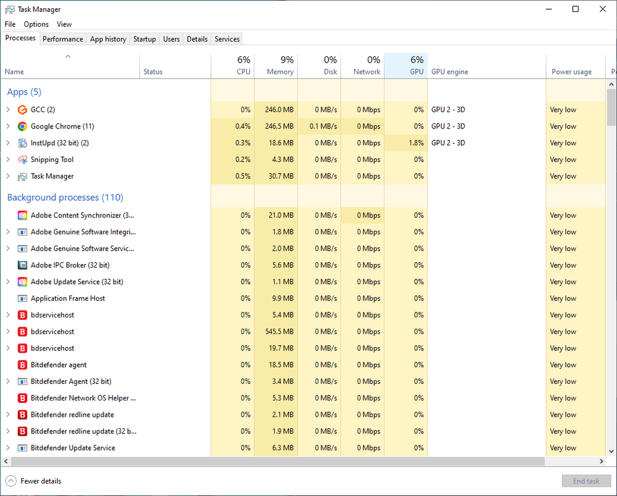The image size is (617, 496).
Task: Sort by the Power usage column header
Action: [x=575, y=66]
